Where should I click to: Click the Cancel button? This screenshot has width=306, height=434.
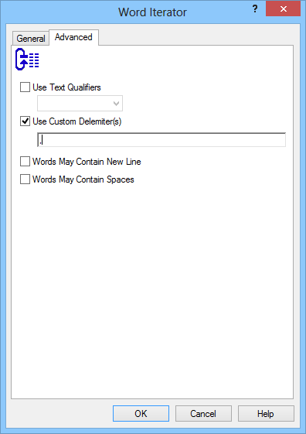203,414
